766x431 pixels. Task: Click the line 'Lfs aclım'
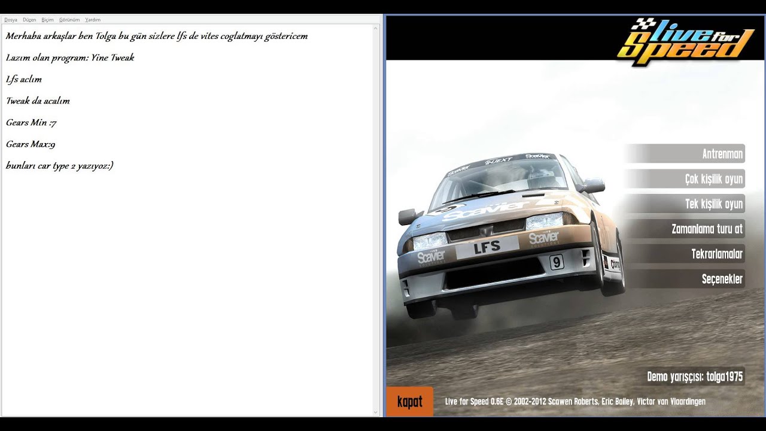[x=24, y=80]
